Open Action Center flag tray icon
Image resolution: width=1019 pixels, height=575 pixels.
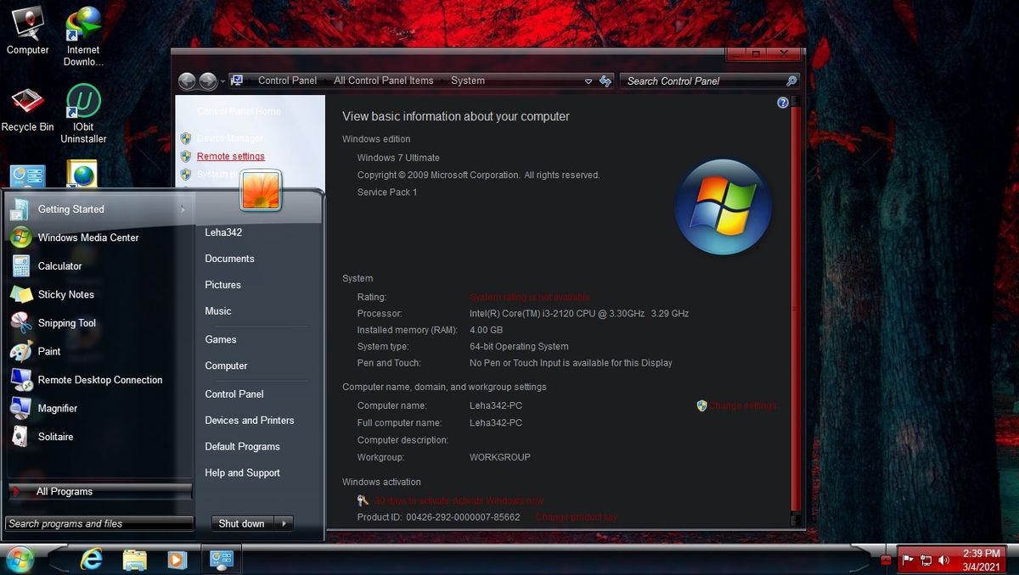click(x=908, y=560)
